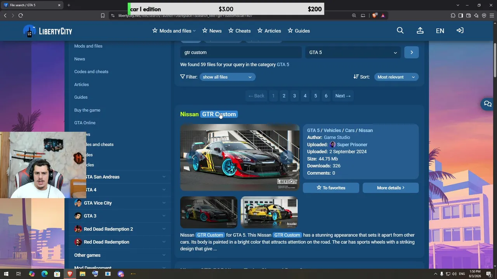The width and height of the screenshot is (497, 279).
Task: Submit search with blue arrow button
Action: [x=412, y=52]
